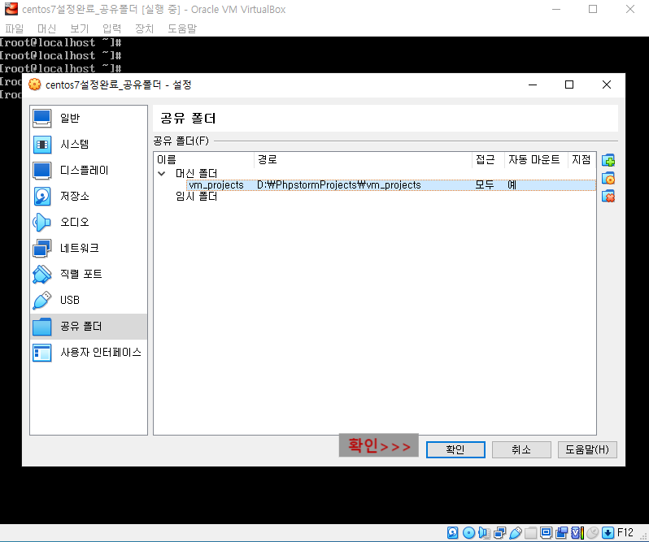649x542 pixels.
Task: Click the network status bar icon
Action: pyautogui.click(x=500, y=532)
